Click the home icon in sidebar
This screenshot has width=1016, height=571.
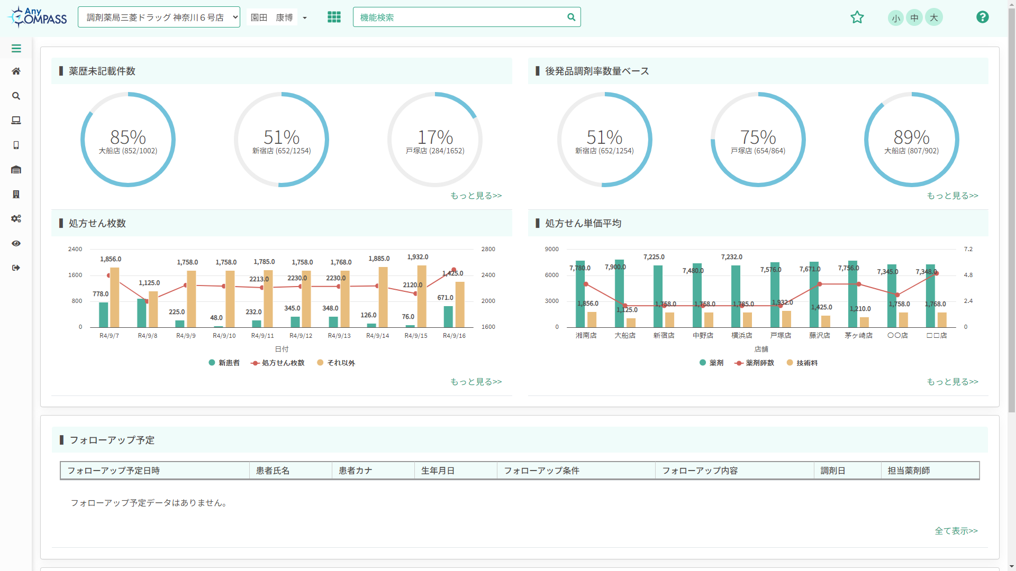[16, 71]
